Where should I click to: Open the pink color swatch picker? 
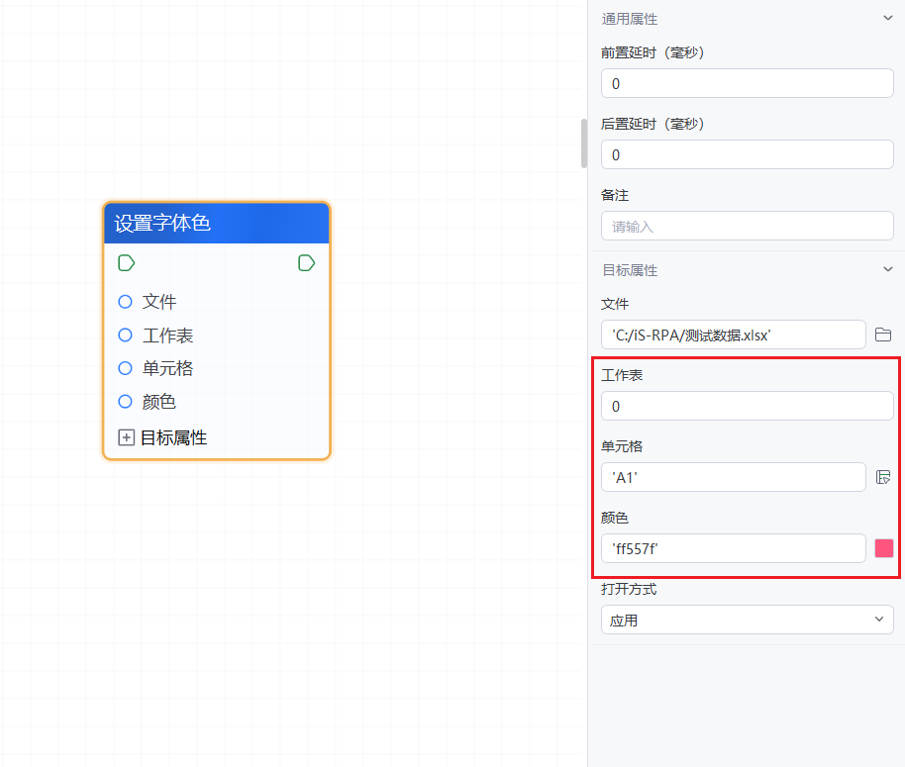click(x=883, y=548)
